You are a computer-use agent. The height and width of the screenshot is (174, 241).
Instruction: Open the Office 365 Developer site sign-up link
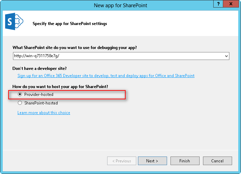(106, 76)
